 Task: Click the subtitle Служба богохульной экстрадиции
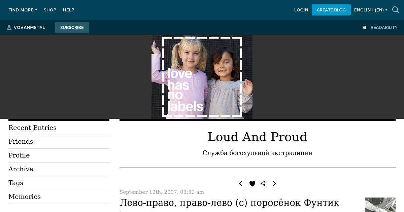[x=258, y=153]
